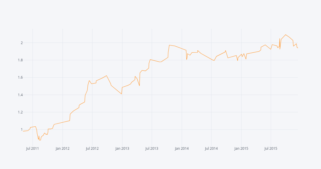Click the Jan 2013 x-axis label
The image size is (321, 169).
(x=122, y=149)
